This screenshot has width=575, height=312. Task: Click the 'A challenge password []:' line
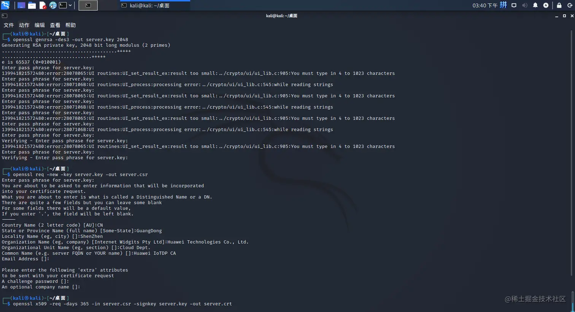[35, 282]
